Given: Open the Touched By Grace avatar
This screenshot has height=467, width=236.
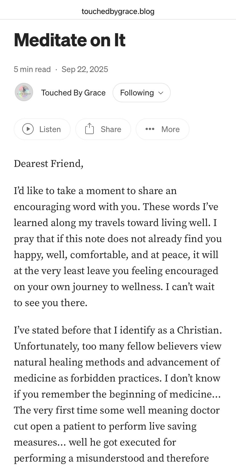Looking at the screenshot, I should coord(24,92).
